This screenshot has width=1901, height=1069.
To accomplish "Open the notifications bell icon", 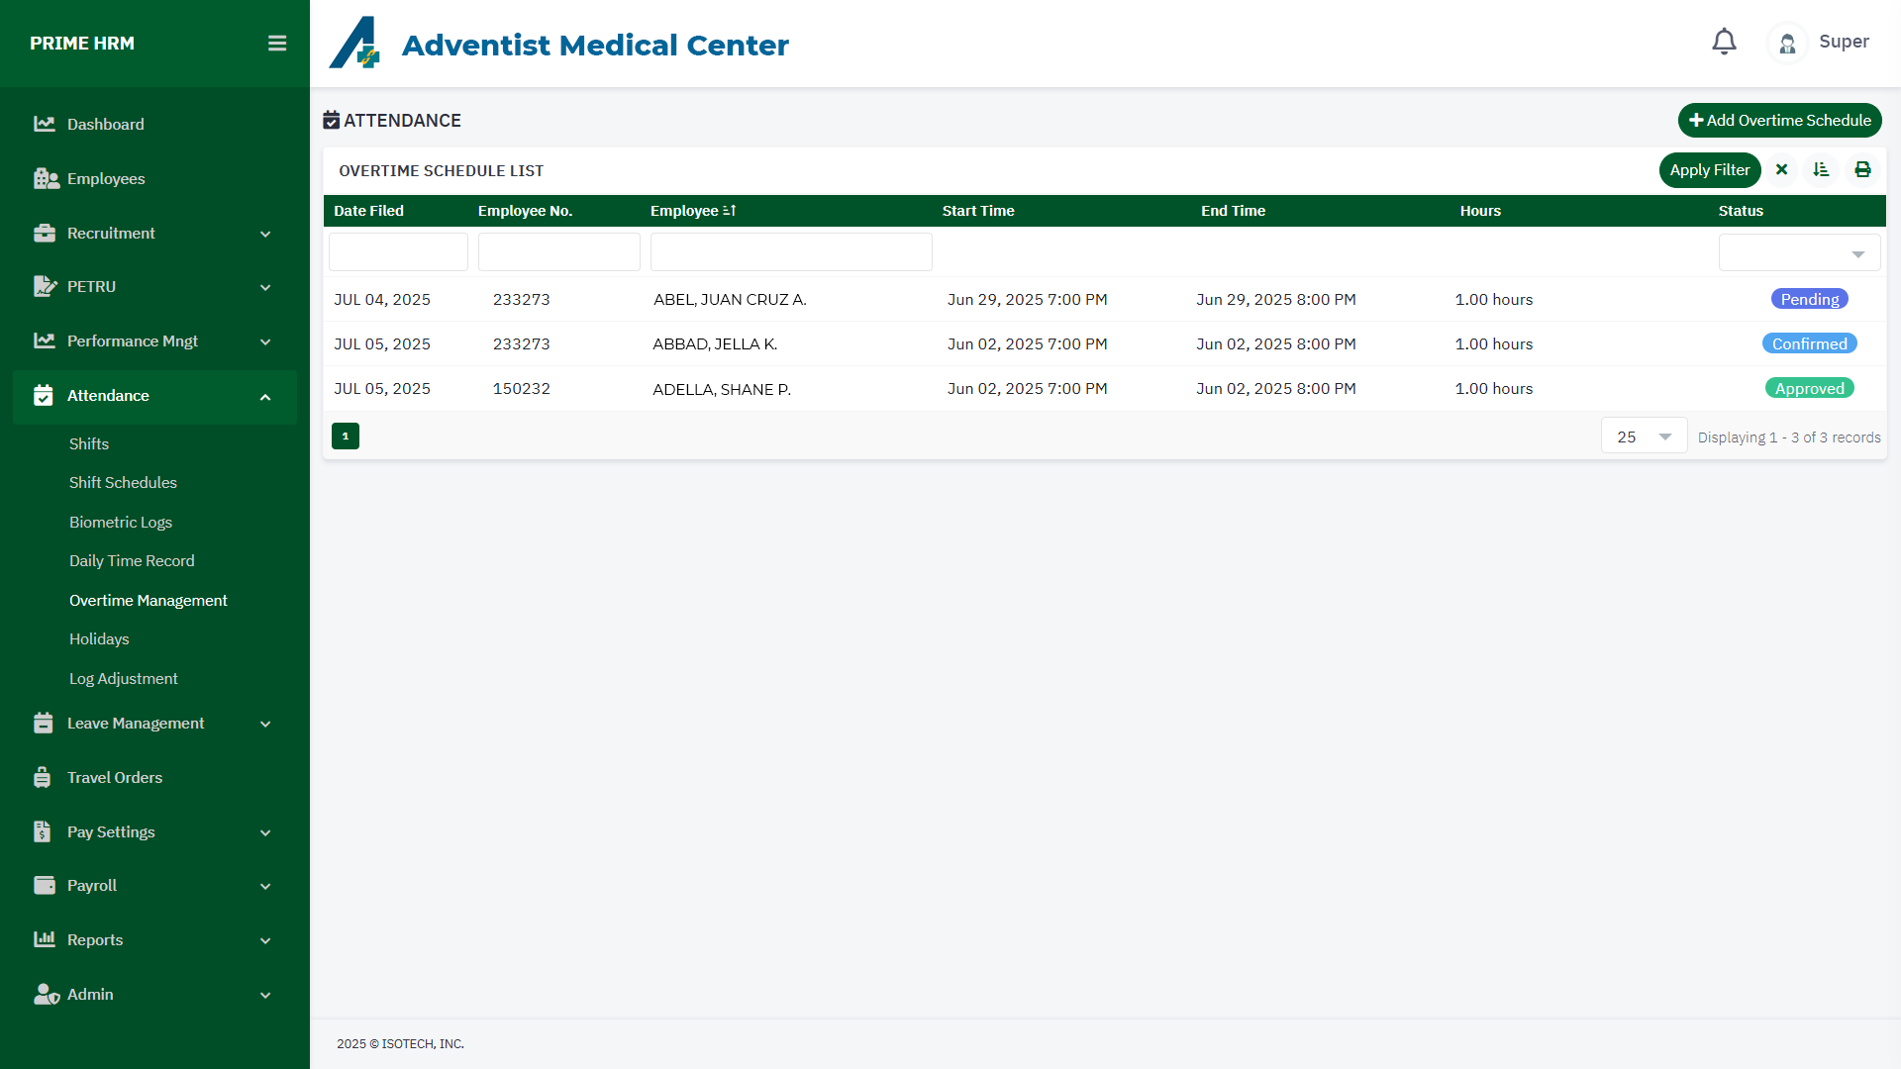I will [1724, 42].
